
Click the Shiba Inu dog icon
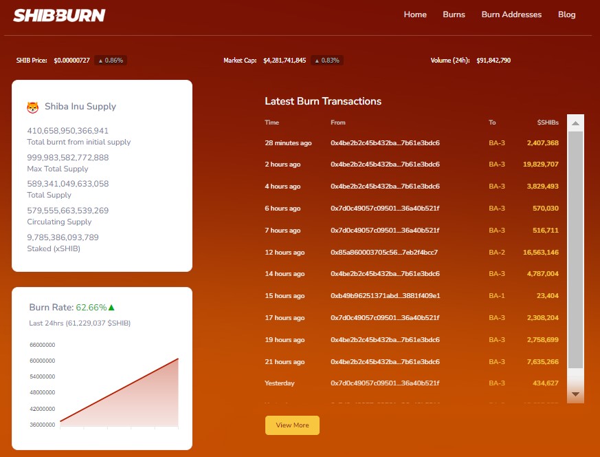[x=33, y=107]
